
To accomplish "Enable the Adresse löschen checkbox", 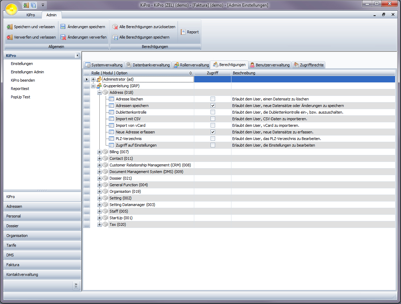I will 213,99.
